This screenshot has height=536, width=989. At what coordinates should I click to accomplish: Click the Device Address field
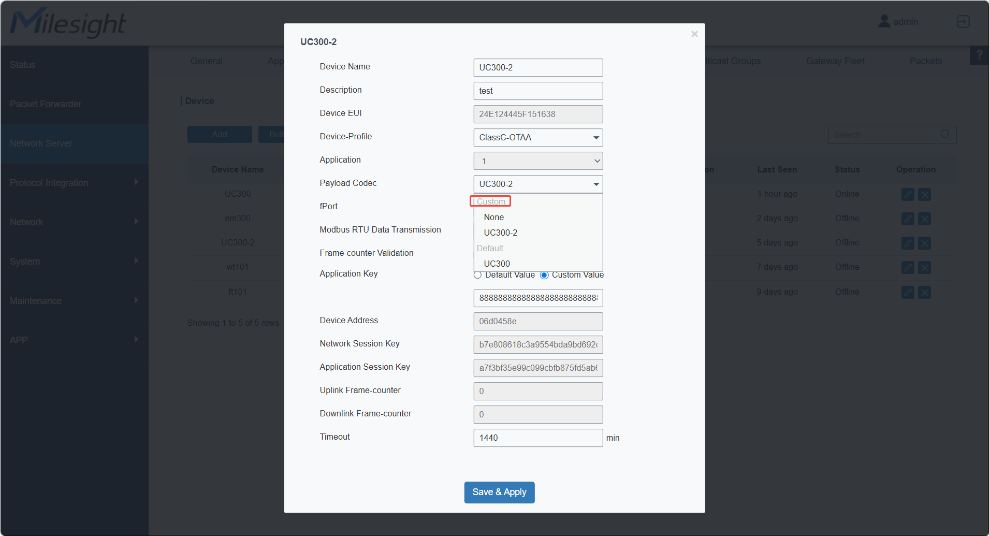(x=538, y=321)
